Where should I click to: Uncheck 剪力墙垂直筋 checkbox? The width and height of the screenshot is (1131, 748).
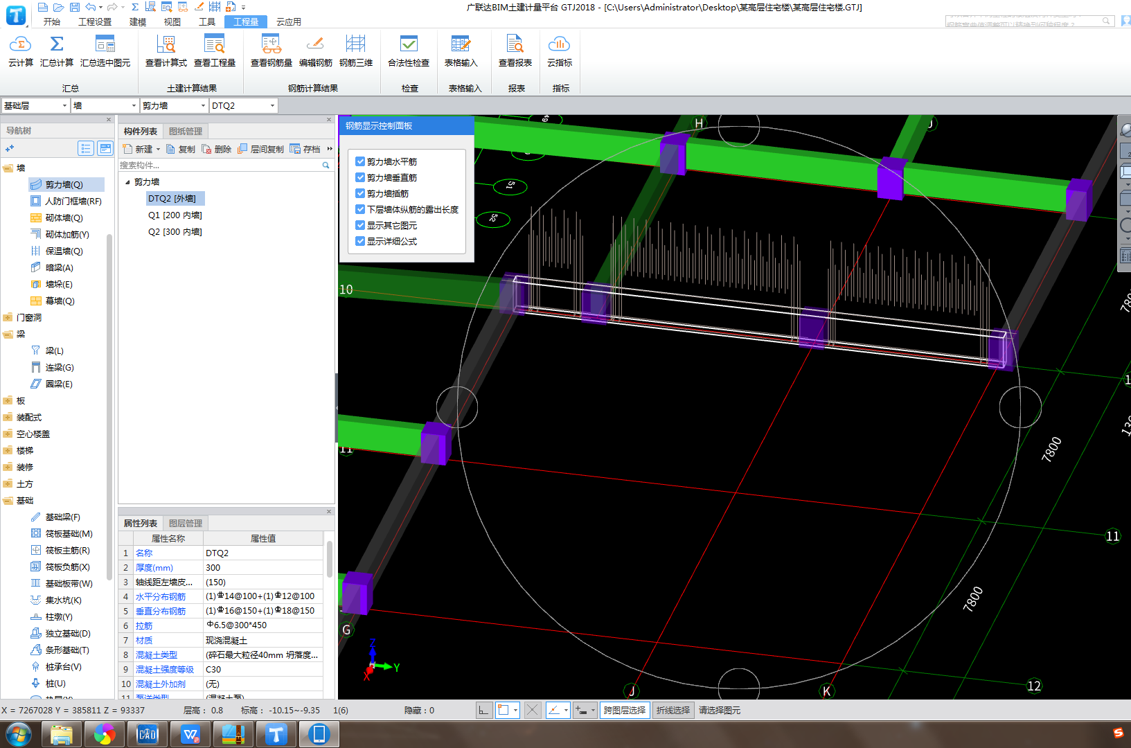pos(360,177)
